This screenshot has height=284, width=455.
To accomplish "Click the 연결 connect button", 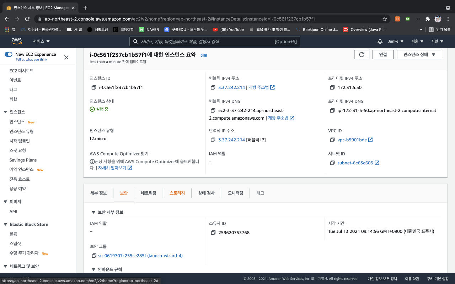I will coord(383,54).
